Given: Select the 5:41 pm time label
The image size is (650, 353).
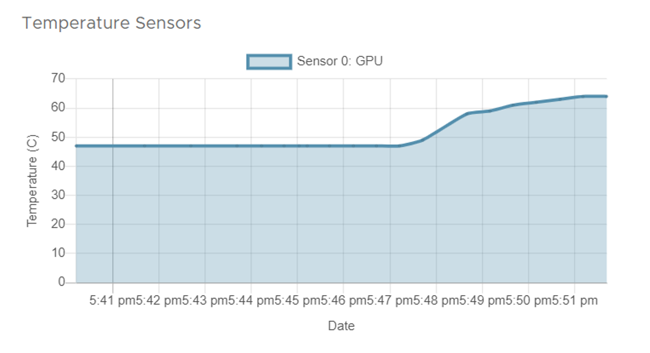Looking at the screenshot, I should click(113, 300).
